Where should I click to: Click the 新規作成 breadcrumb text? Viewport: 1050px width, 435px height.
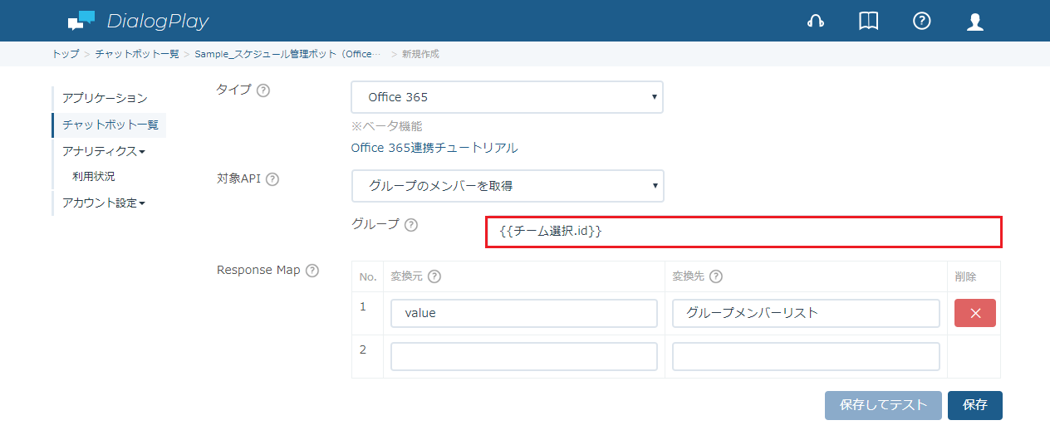[x=420, y=54]
